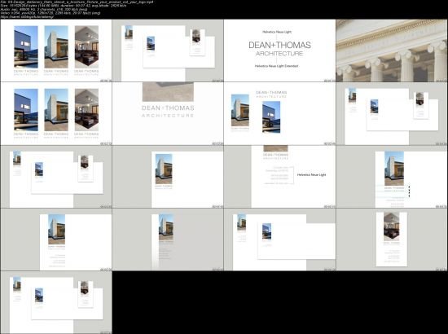This screenshot has width=448, height=334.
Task: Select the zoomed letterhead and envelope frame
Action: coord(279,240)
